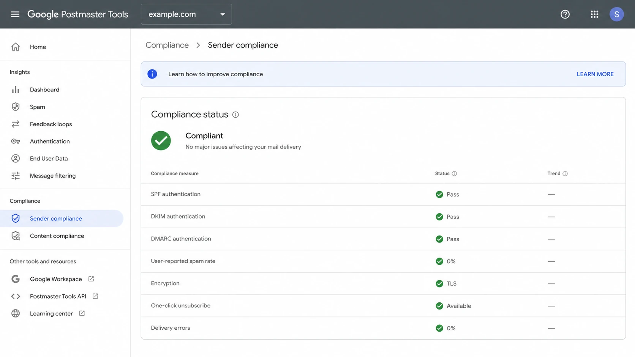635x357 pixels.
Task: Click the Postmaster Tools API code icon
Action: [x=16, y=296]
